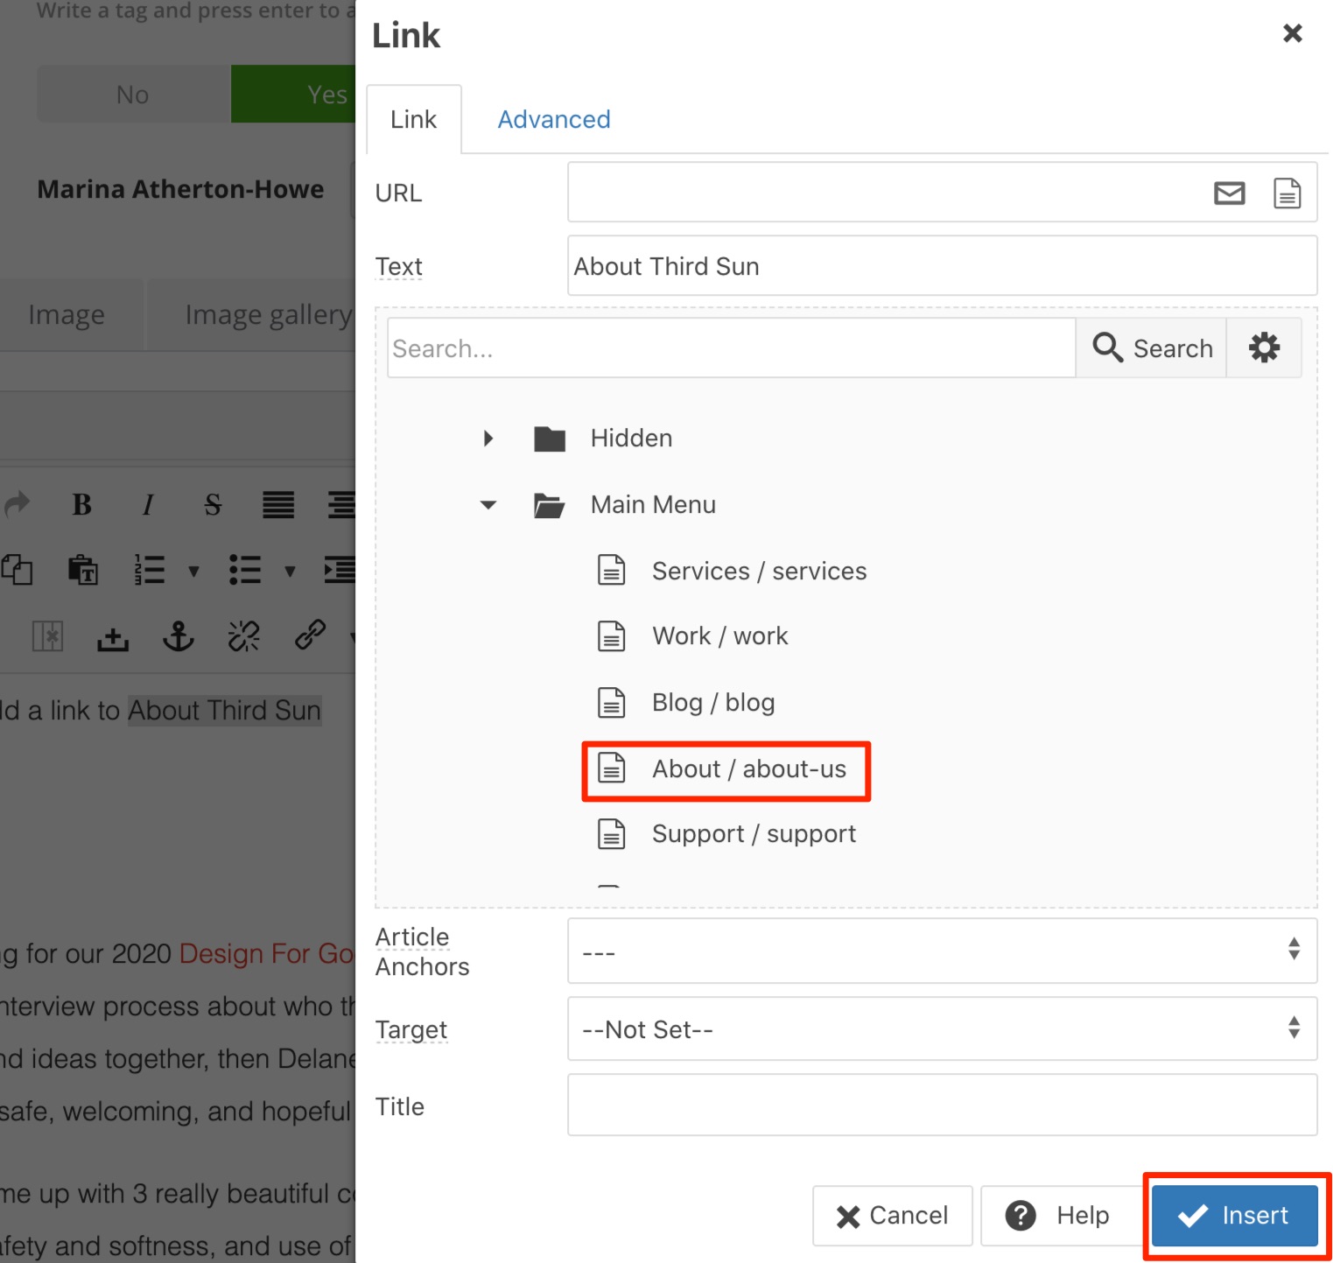The height and width of the screenshot is (1263, 1333).
Task: Click the Bold formatting icon
Action: 81,505
